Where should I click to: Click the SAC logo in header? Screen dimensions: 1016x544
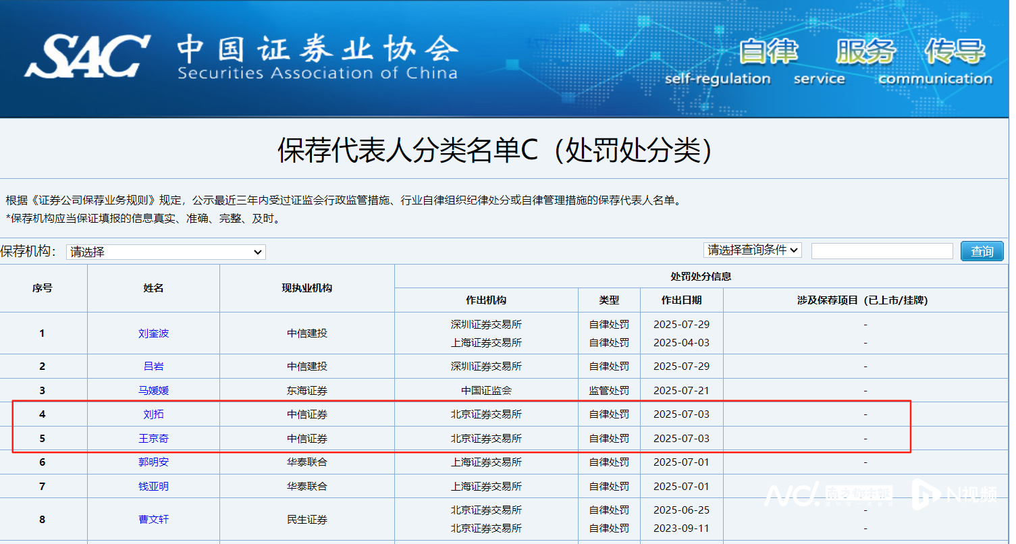point(86,57)
